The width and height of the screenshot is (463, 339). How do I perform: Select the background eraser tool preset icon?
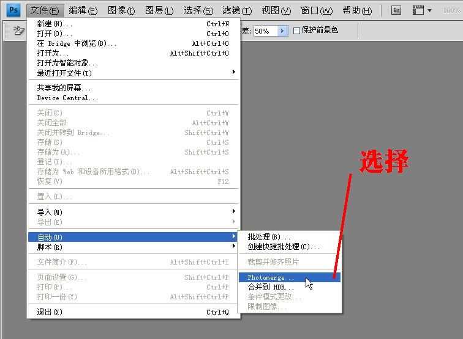(x=18, y=31)
